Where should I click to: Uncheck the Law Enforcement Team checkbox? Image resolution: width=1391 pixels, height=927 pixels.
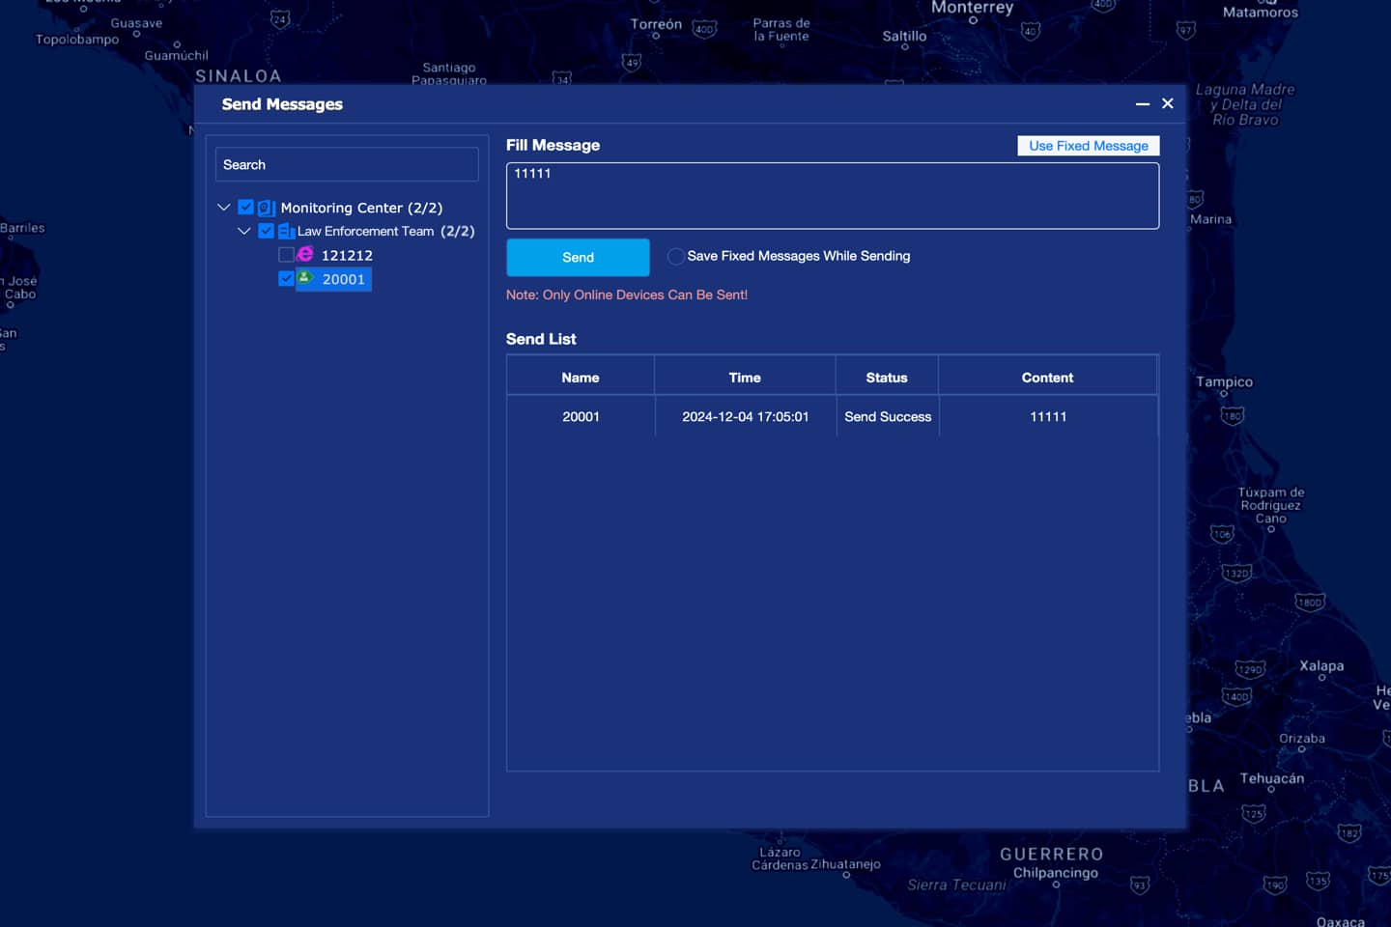click(x=266, y=232)
